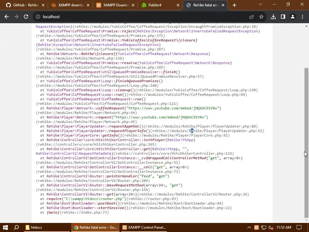Show hidden system tray icons

pyautogui.click(x=249, y=227)
